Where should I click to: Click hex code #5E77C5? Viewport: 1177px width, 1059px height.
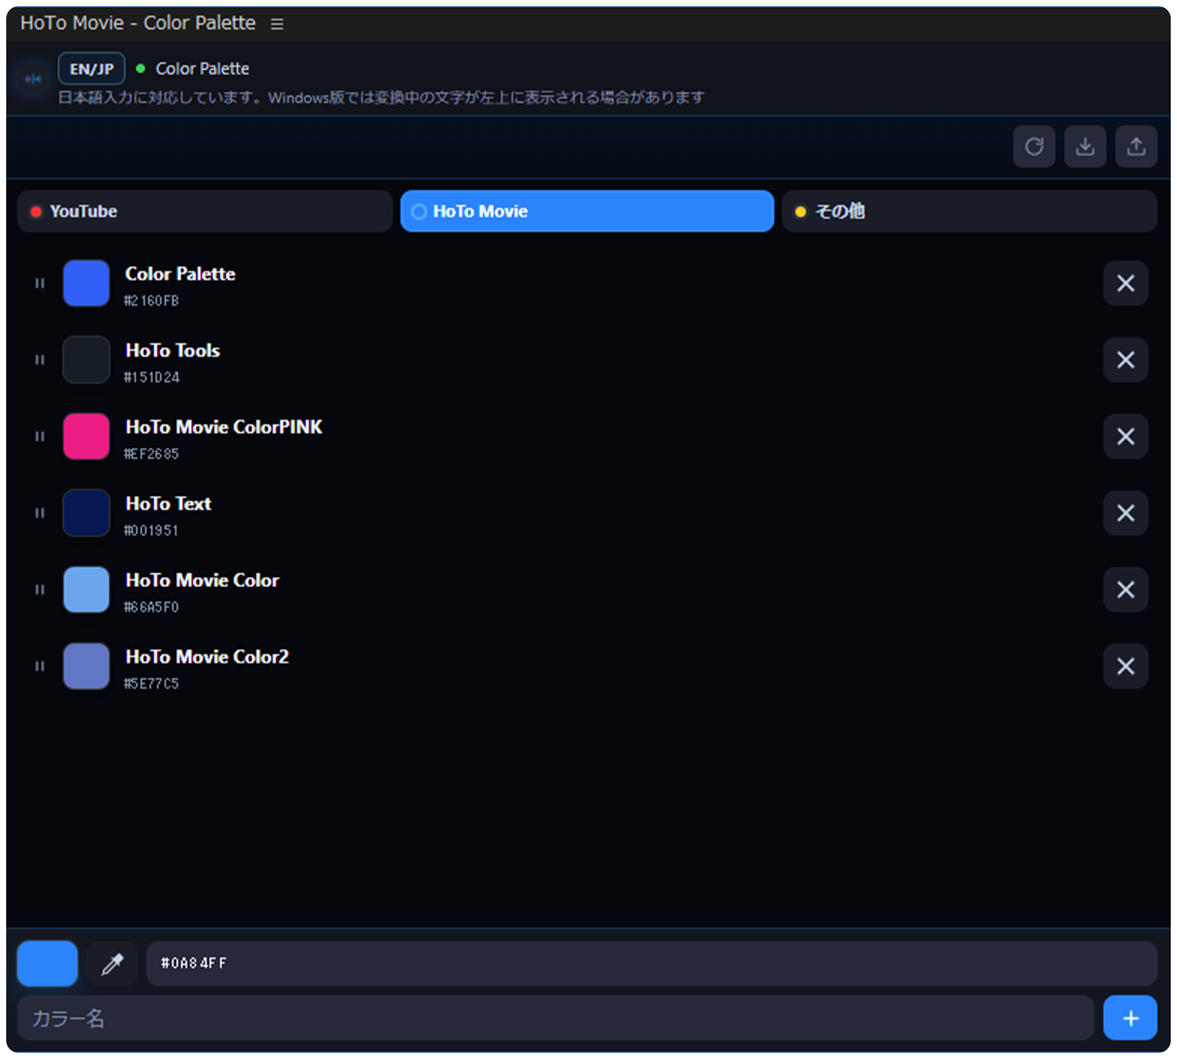[151, 684]
